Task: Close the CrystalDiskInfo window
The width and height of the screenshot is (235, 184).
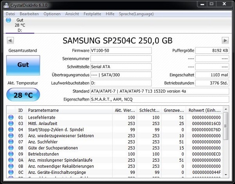Action: pos(224,4)
